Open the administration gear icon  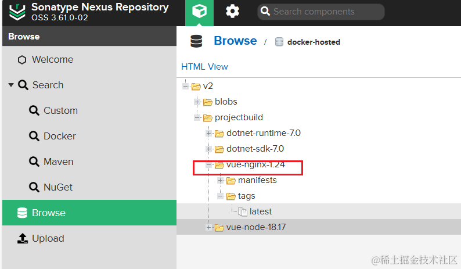tap(232, 12)
